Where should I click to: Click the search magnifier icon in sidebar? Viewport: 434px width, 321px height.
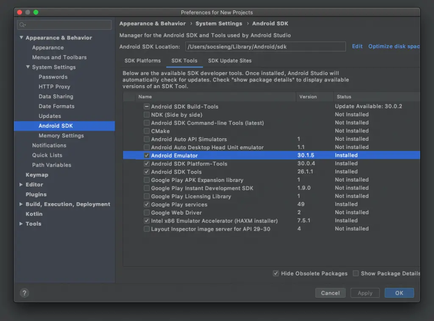point(22,25)
